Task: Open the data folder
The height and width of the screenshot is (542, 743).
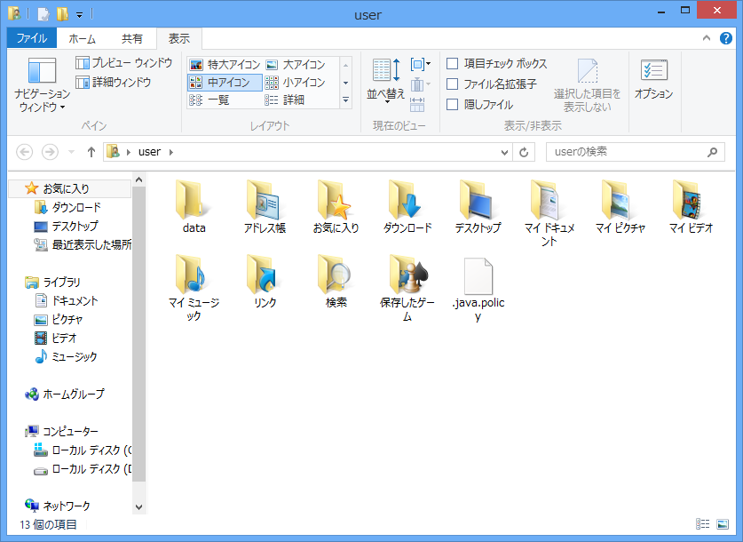Action: (x=194, y=207)
